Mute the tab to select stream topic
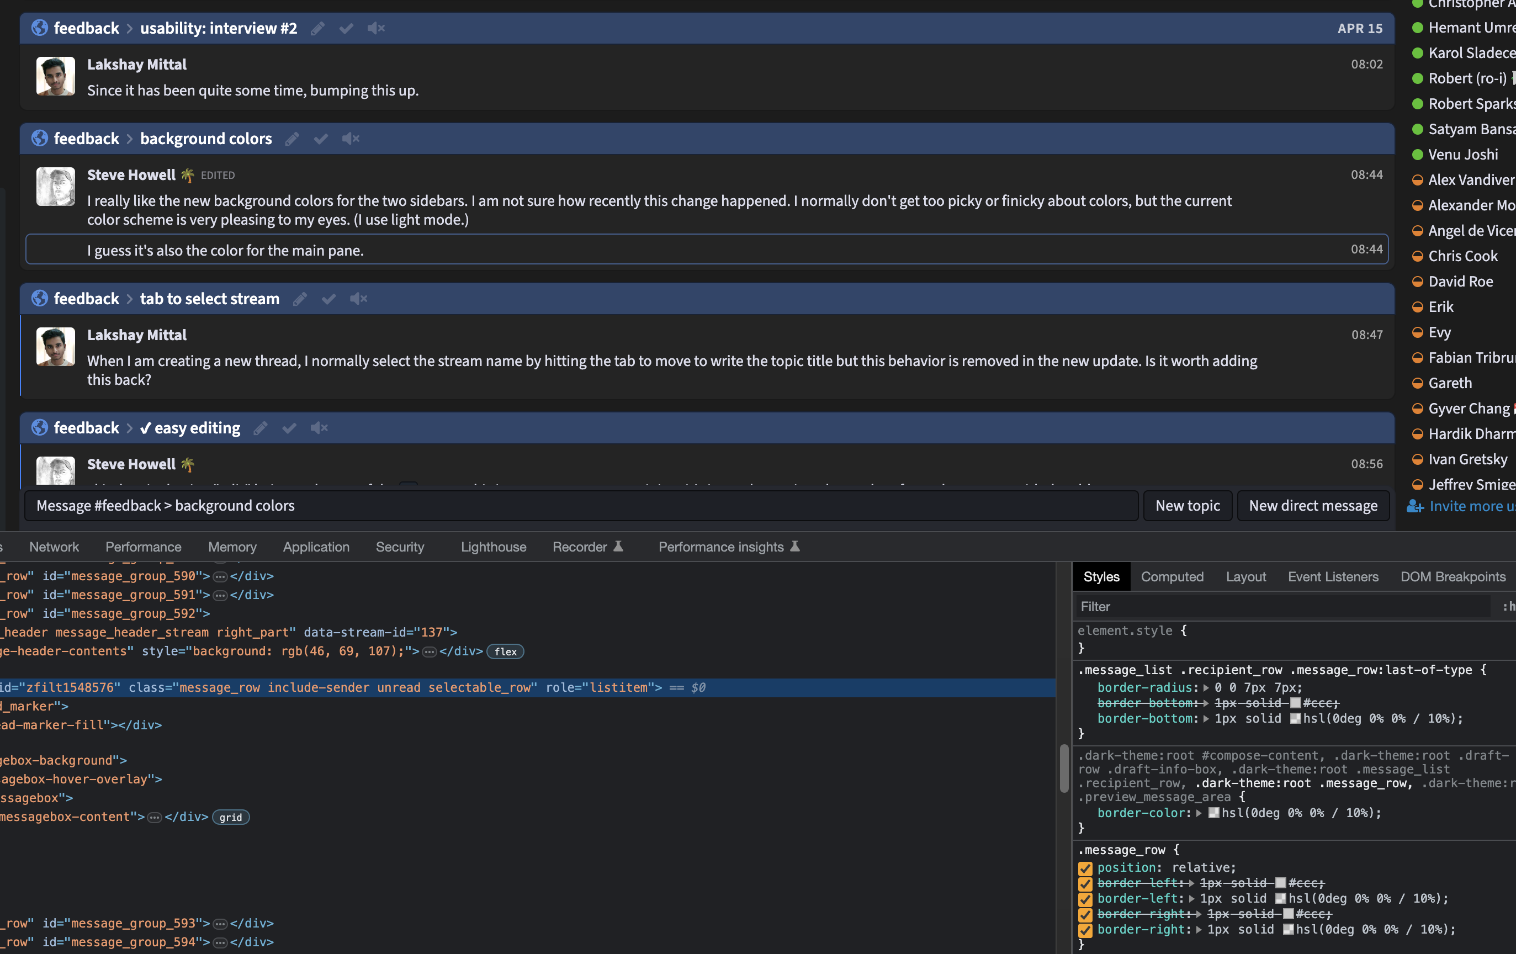The image size is (1516, 954). 358,299
